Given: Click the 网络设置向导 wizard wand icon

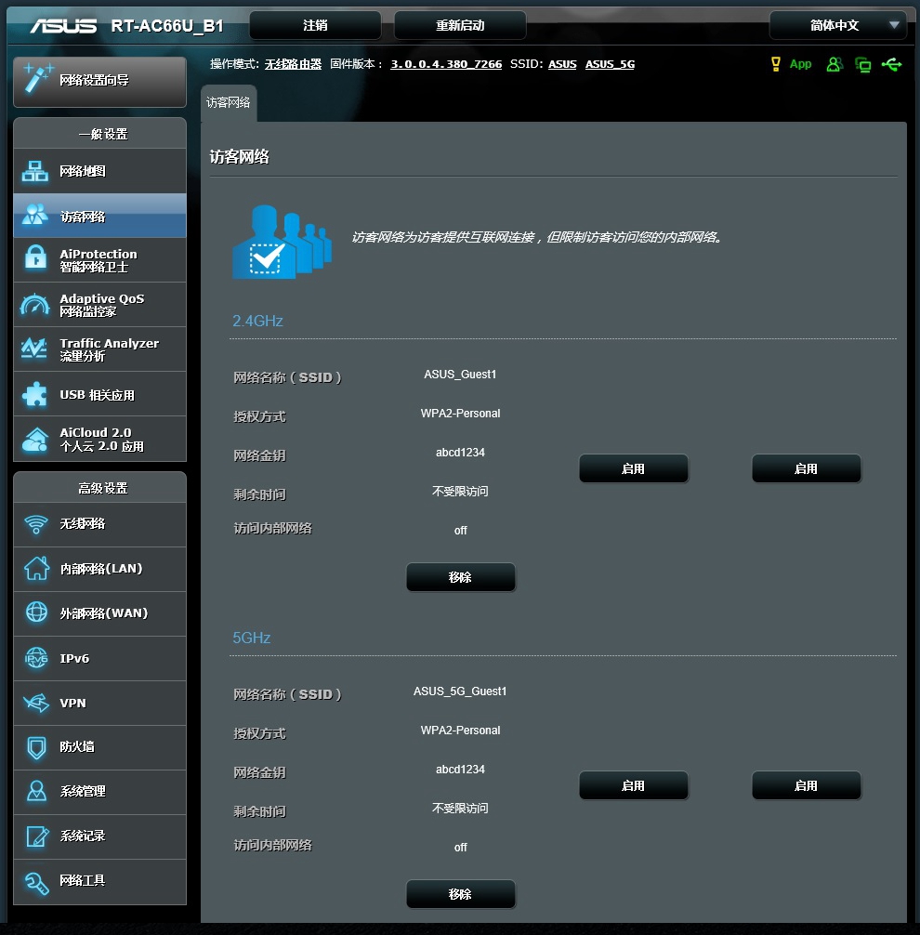Looking at the screenshot, I should coord(38,80).
